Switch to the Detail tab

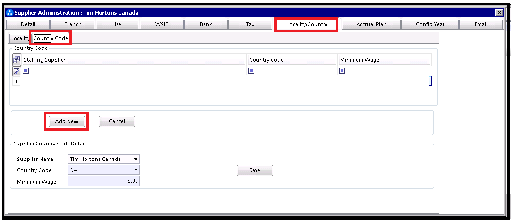(x=28, y=24)
